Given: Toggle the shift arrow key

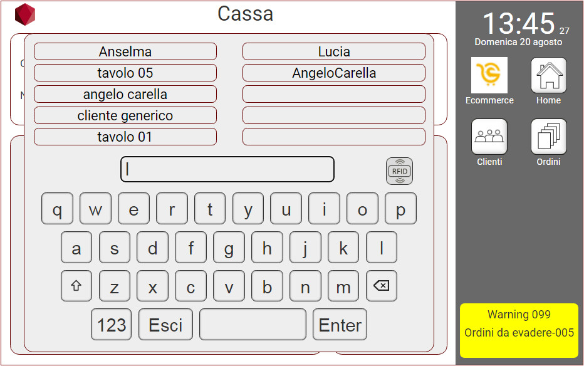Looking at the screenshot, I should [x=76, y=286].
